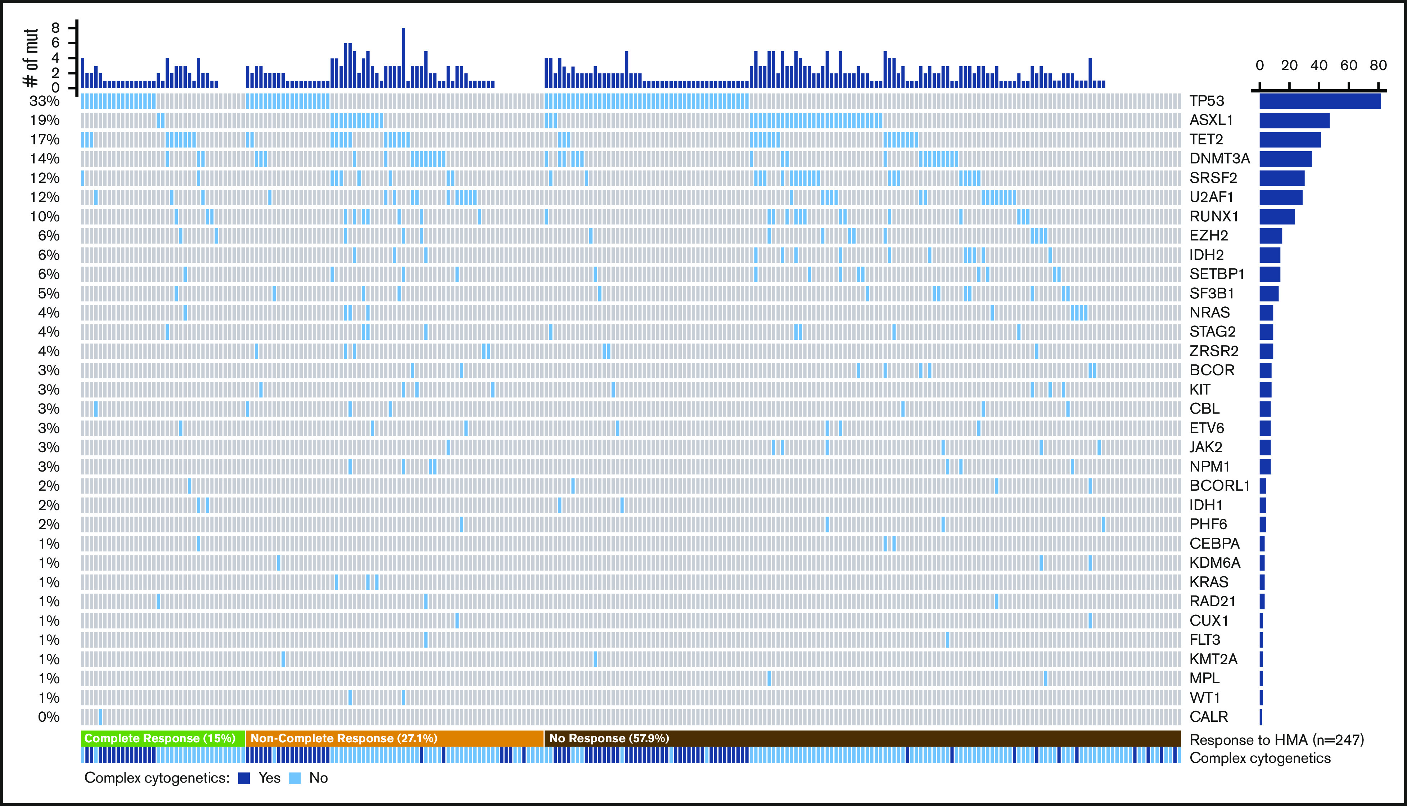Click the BCOR gene label
1407x806 pixels.
pos(1212,370)
